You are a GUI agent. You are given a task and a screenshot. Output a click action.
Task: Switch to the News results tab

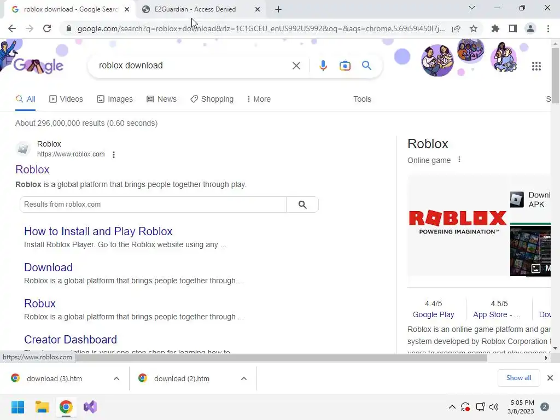coord(161,100)
